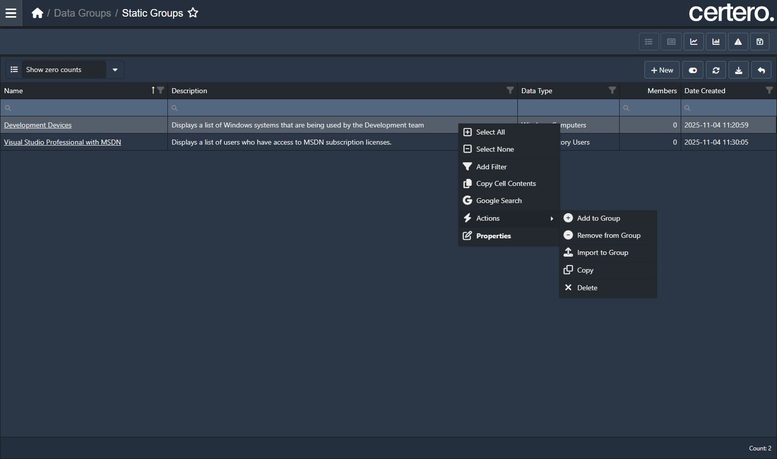Focus the Name search filter field

pos(84,108)
